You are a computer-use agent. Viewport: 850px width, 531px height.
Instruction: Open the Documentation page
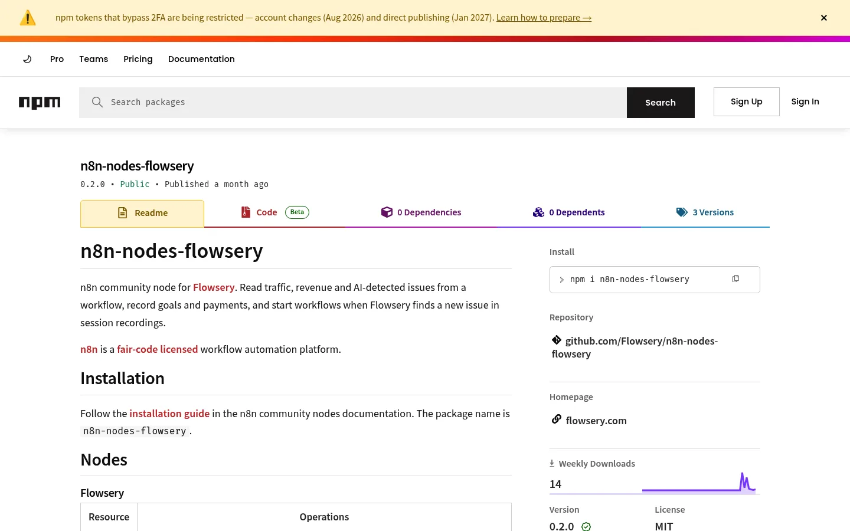point(201,59)
